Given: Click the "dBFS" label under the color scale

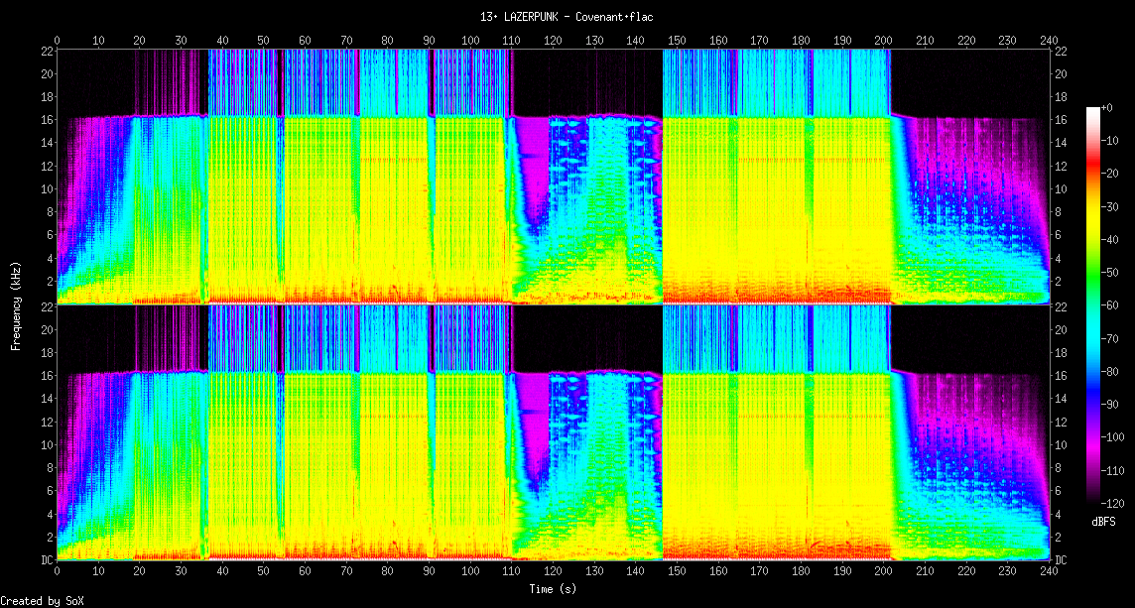Looking at the screenshot, I should pyautogui.click(x=1105, y=521).
